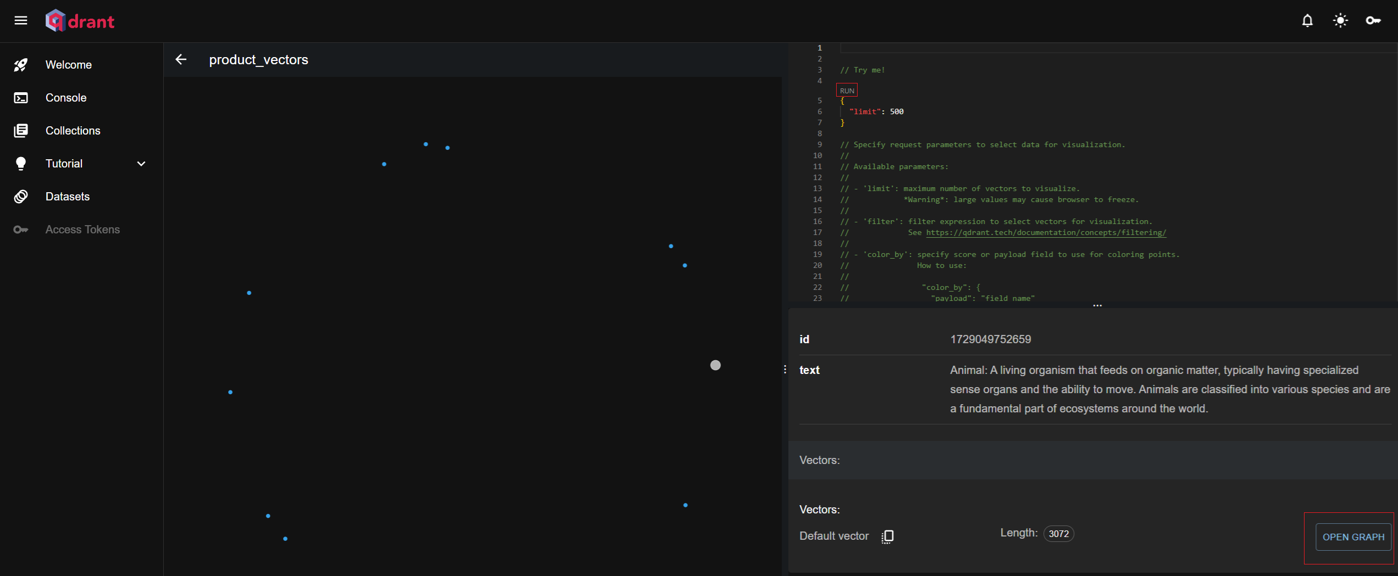
Task: Open the hamburger navigation menu
Action: (21, 21)
